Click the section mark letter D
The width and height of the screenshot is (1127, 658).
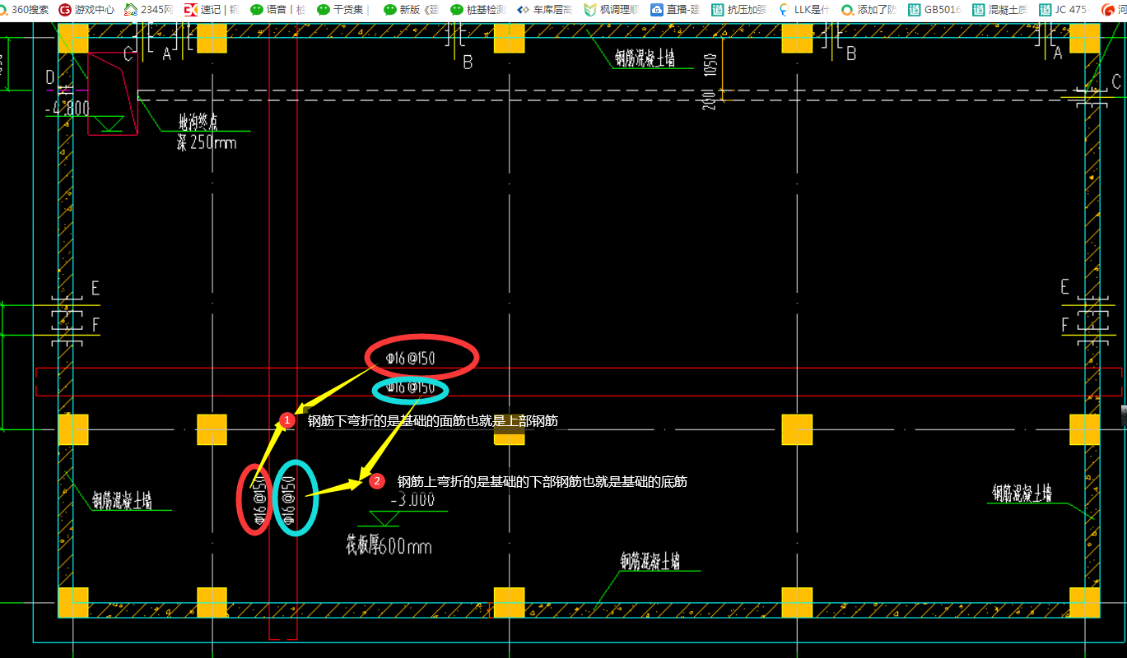pos(50,78)
